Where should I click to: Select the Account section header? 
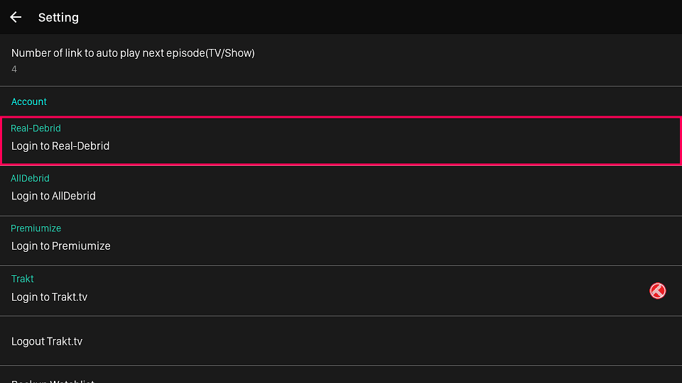28,101
